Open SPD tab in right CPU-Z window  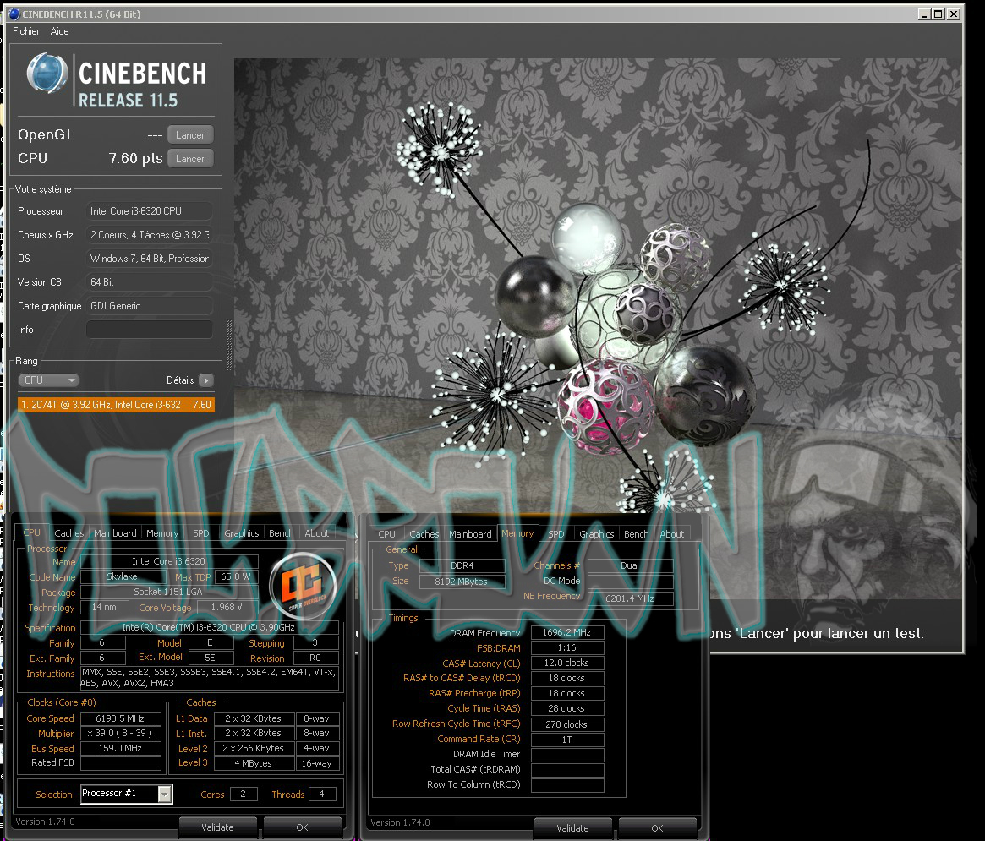(x=556, y=534)
